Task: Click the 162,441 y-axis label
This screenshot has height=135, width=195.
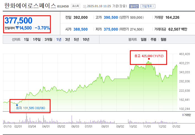Action: click(185, 100)
